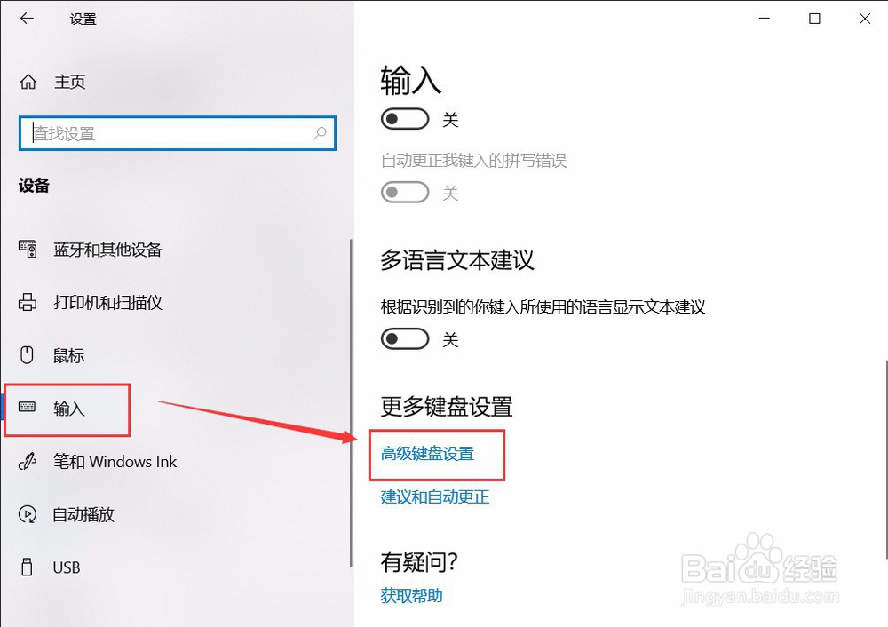Click the right-side vertical scrollbar

click(x=885, y=459)
